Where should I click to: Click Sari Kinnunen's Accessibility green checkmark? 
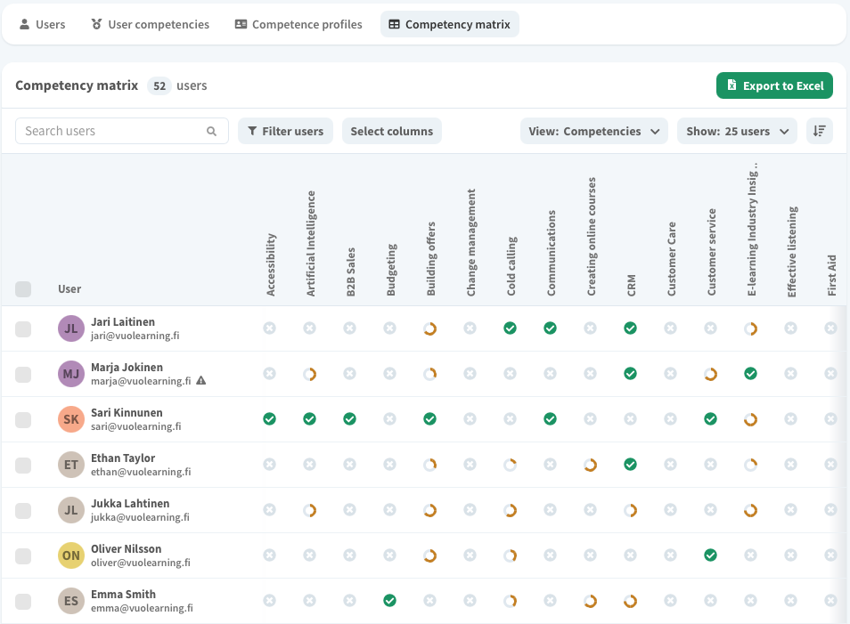click(x=269, y=418)
